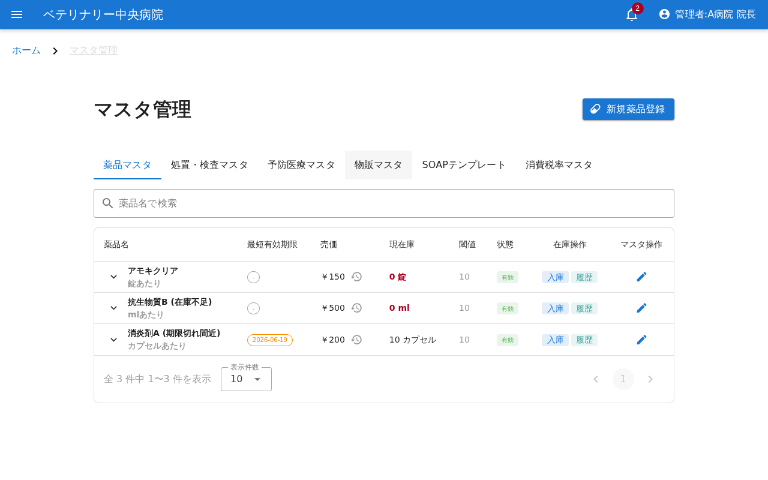
Task: Click price ￥150
Action: pos(333,277)
